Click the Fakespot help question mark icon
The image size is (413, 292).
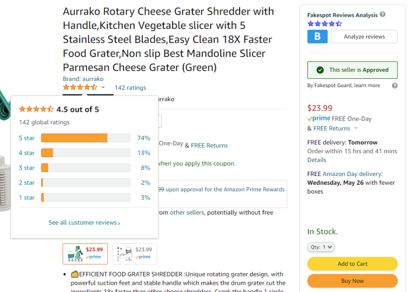383,15
